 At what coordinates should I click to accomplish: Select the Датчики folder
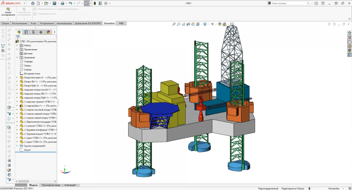[28, 54]
